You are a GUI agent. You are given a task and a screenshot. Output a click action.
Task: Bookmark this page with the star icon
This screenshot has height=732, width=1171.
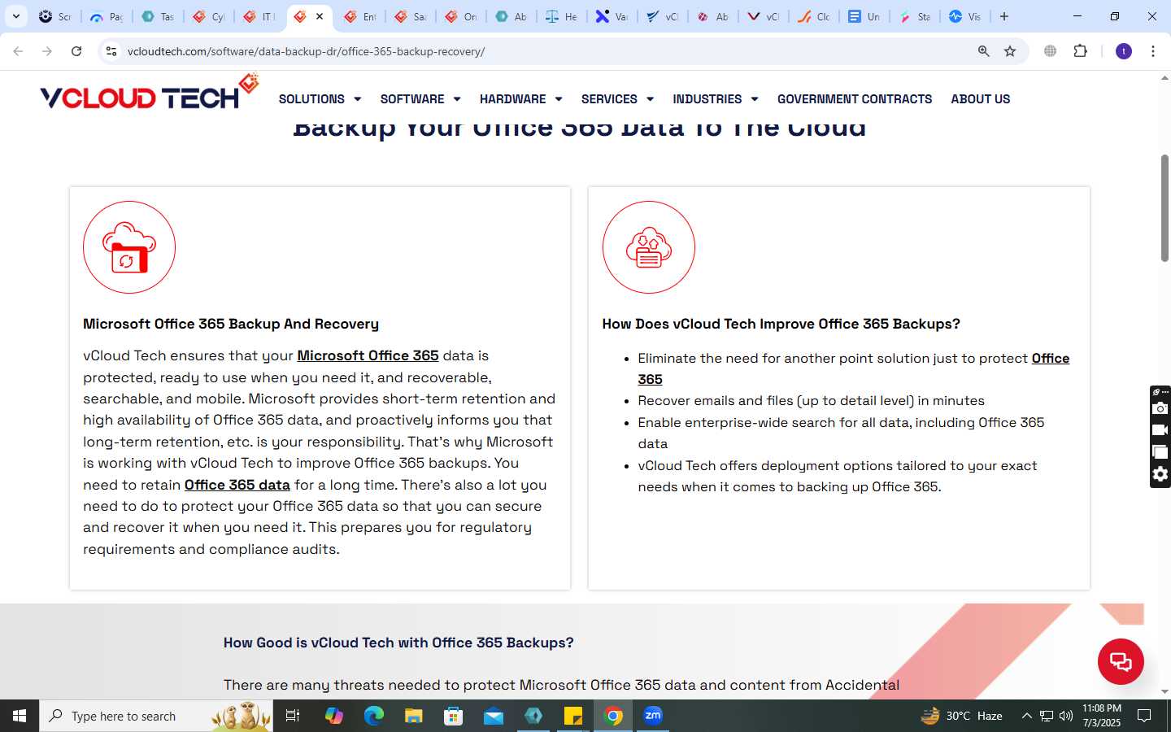point(1010,51)
